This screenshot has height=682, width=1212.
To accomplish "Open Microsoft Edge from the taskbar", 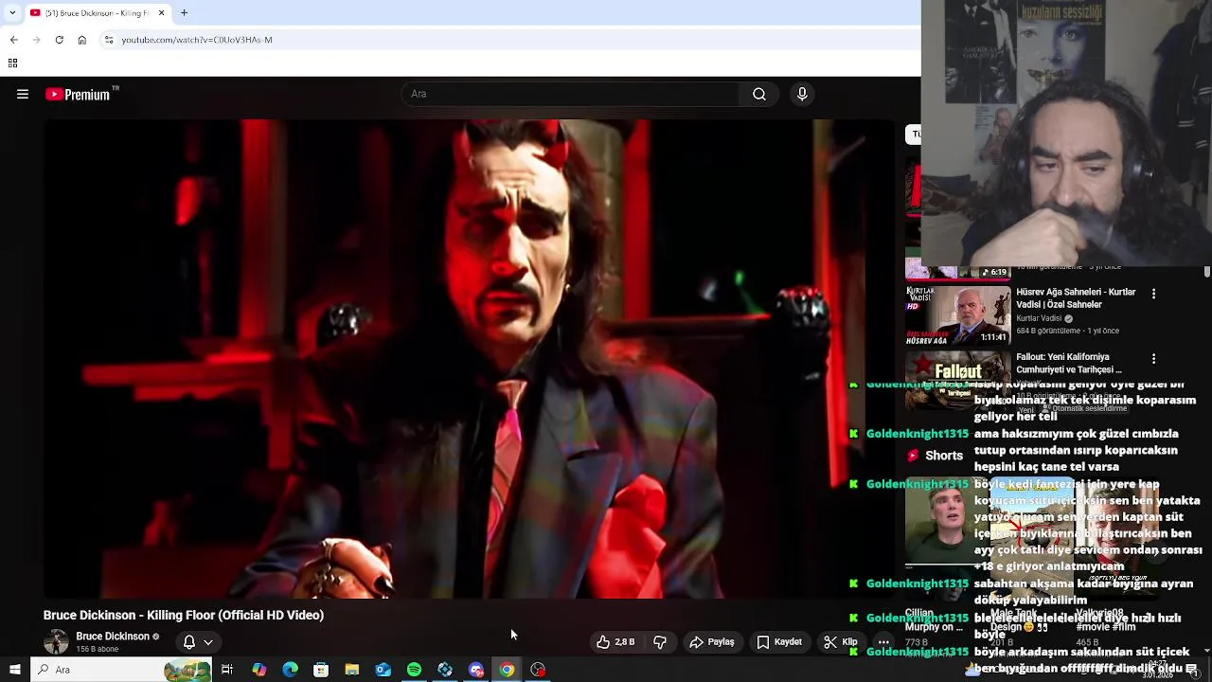I will (290, 670).
